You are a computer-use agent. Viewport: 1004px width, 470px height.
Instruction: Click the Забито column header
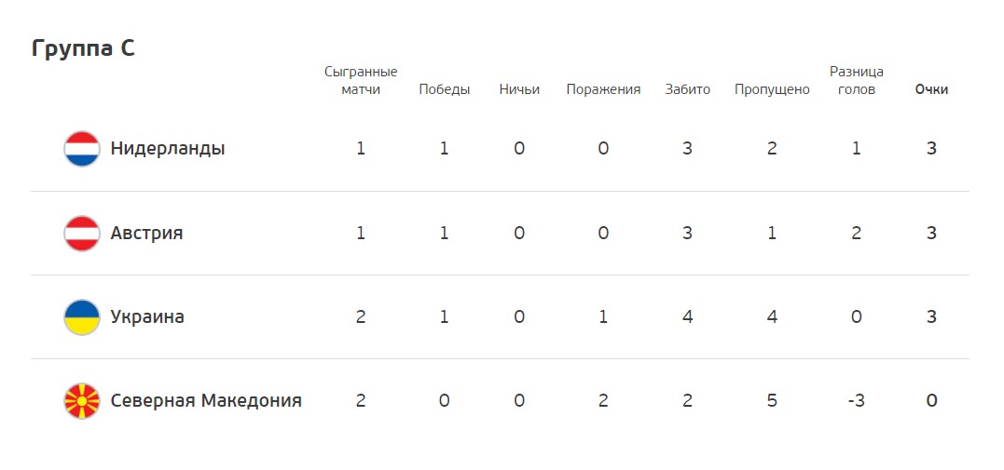(688, 89)
